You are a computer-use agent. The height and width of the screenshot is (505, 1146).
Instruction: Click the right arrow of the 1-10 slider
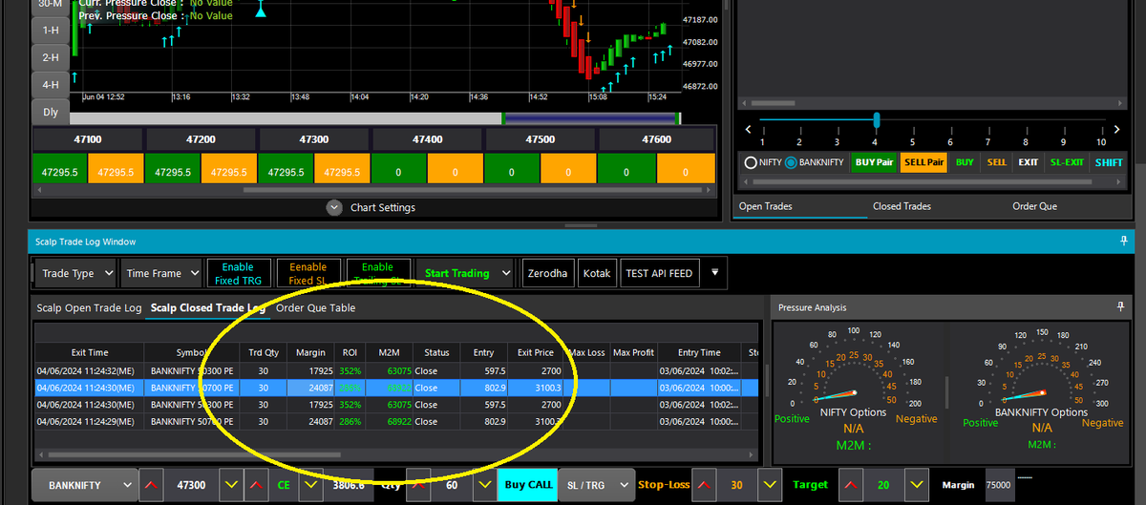(1116, 129)
